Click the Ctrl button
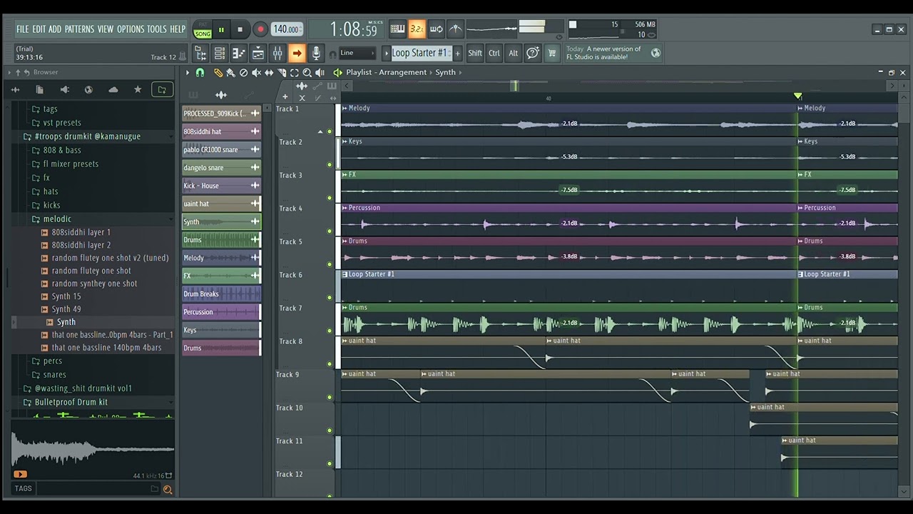Screen dimensions: 913x514 pos(494,53)
